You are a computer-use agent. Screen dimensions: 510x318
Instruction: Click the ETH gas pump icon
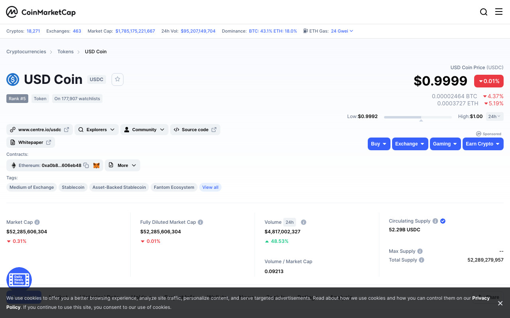point(305,31)
